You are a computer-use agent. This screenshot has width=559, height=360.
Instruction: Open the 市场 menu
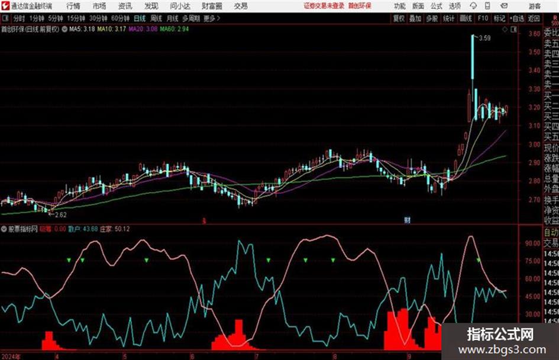[x=99, y=6]
